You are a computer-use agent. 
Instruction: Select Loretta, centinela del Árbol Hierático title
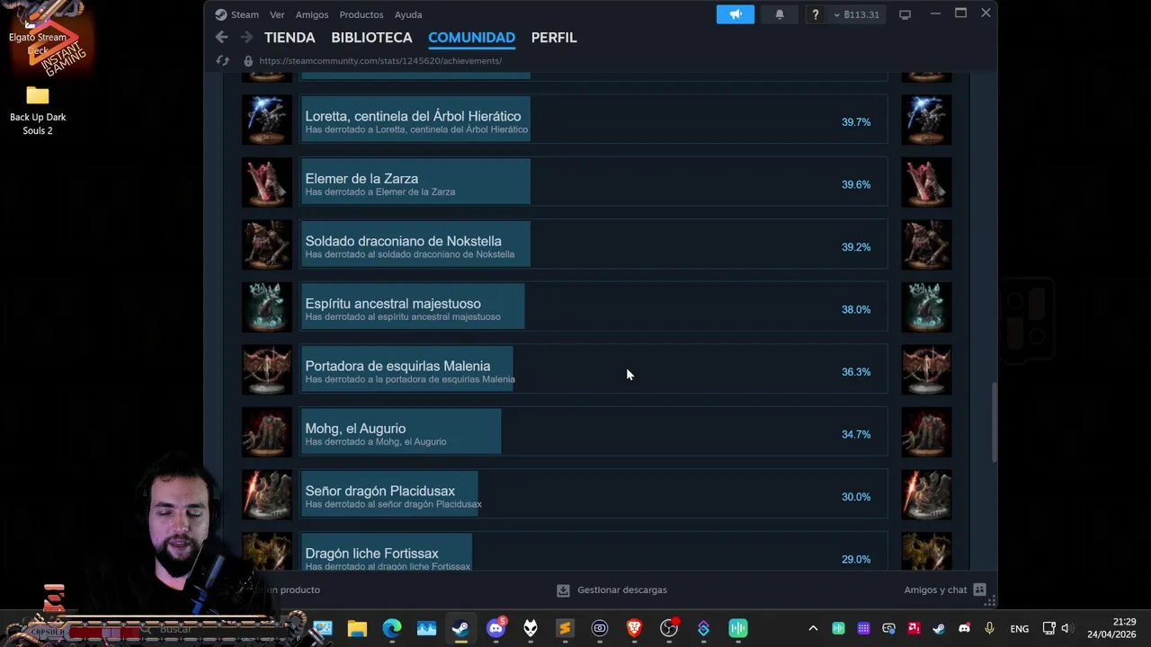[x=413, y=116]
